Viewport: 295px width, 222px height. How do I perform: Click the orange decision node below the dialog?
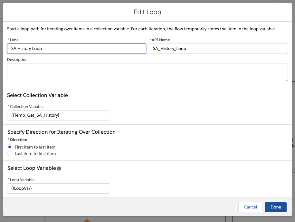click(87, 220)
